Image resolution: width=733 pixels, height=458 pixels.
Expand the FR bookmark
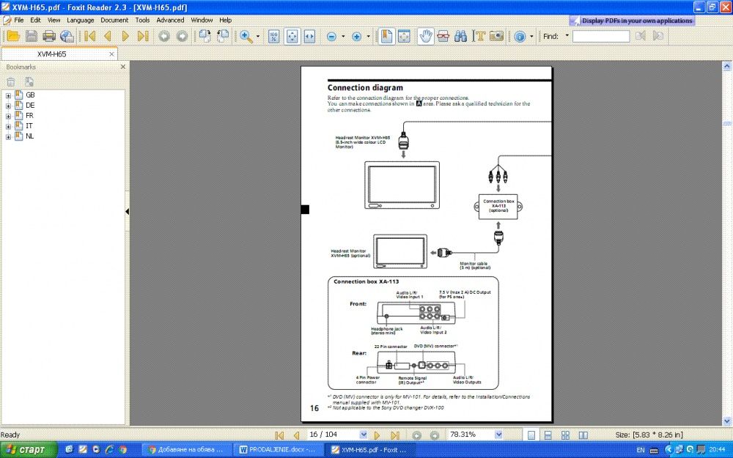pos(8,117)
